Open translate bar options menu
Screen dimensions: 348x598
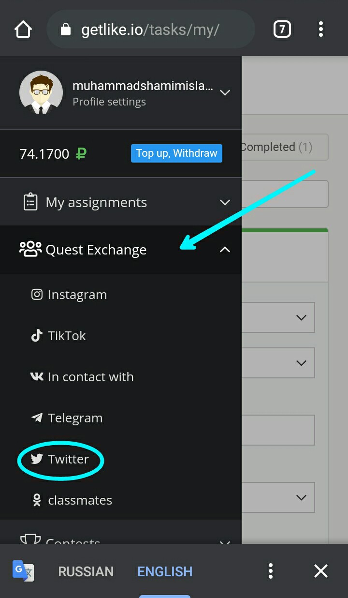[271, 571]
